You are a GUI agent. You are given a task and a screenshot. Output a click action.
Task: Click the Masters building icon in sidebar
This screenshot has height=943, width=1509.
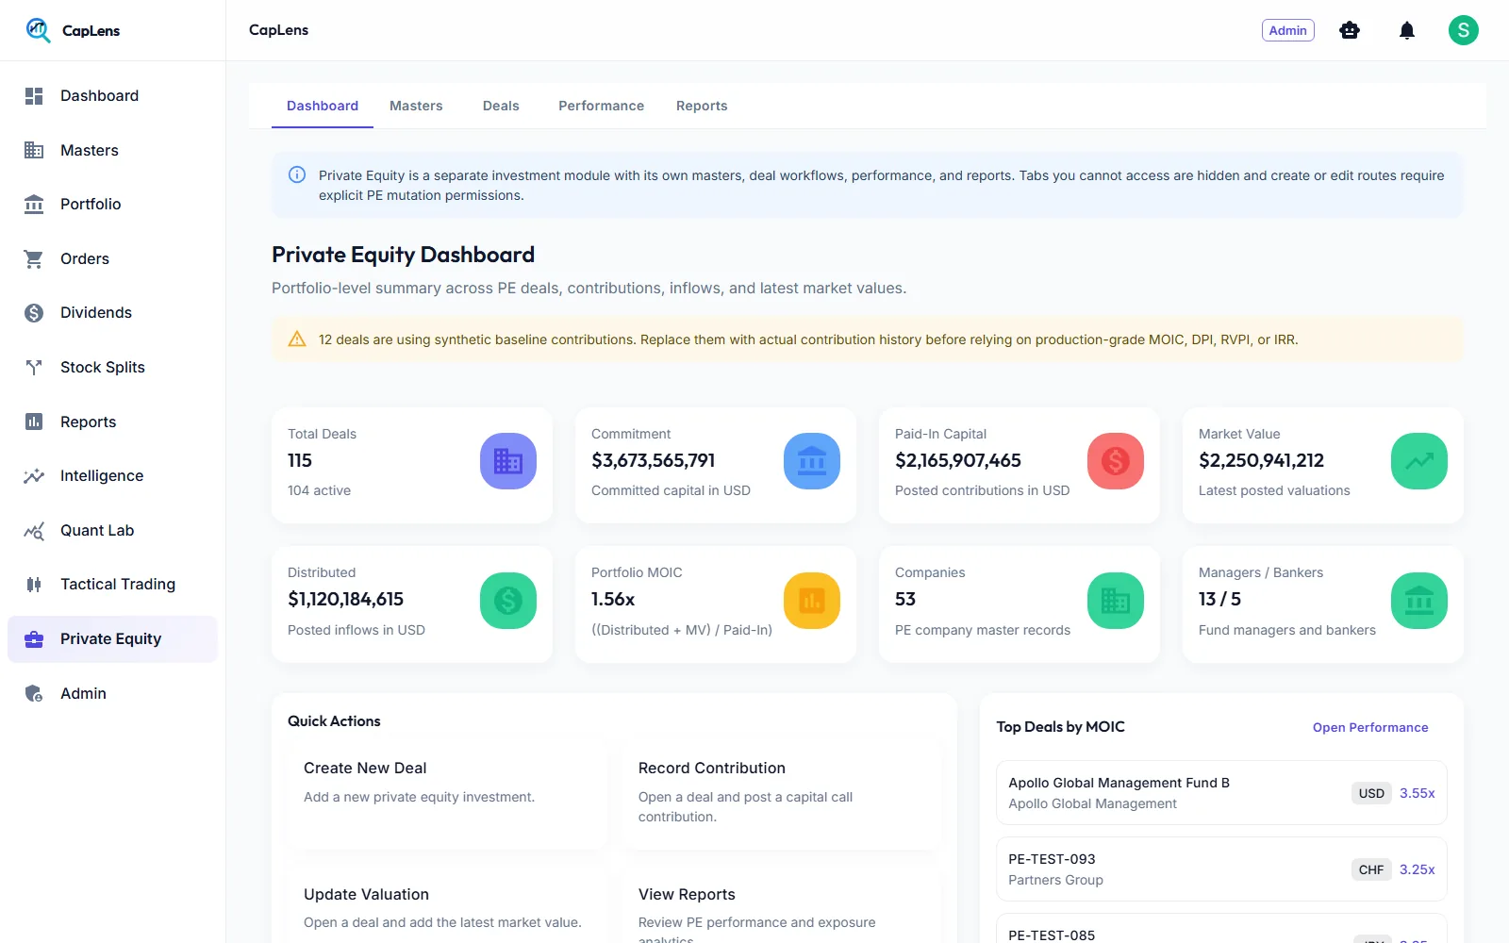(x=34, y=150)
